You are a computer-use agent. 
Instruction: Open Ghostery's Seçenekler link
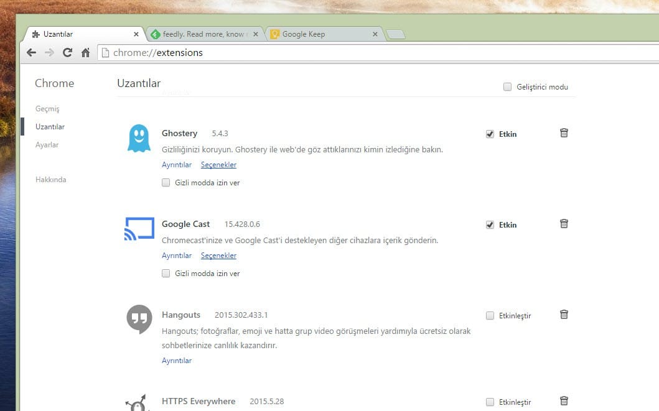click(218, 165)
